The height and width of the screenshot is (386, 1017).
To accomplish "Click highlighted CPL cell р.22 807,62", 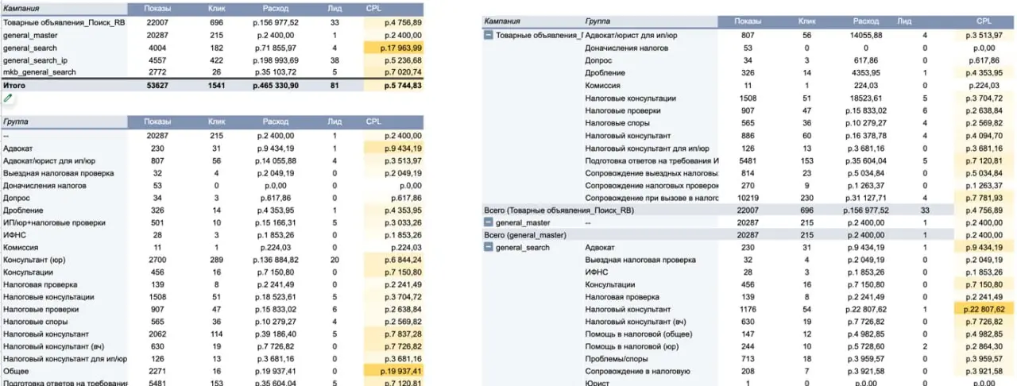I will (x=985, y=309).
